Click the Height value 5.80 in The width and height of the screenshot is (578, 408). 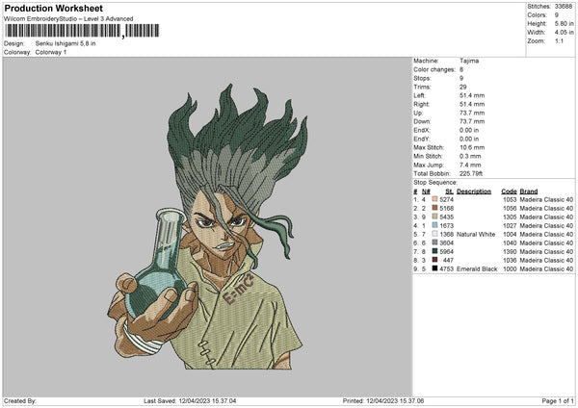pyautogui.click(x=564, y=23)
